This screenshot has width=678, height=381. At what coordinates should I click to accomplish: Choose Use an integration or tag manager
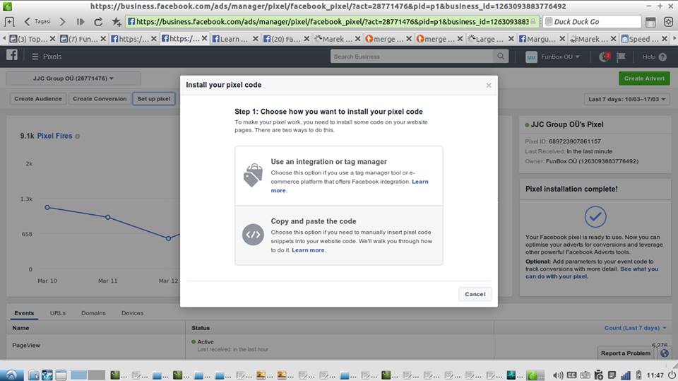point(338,176)
